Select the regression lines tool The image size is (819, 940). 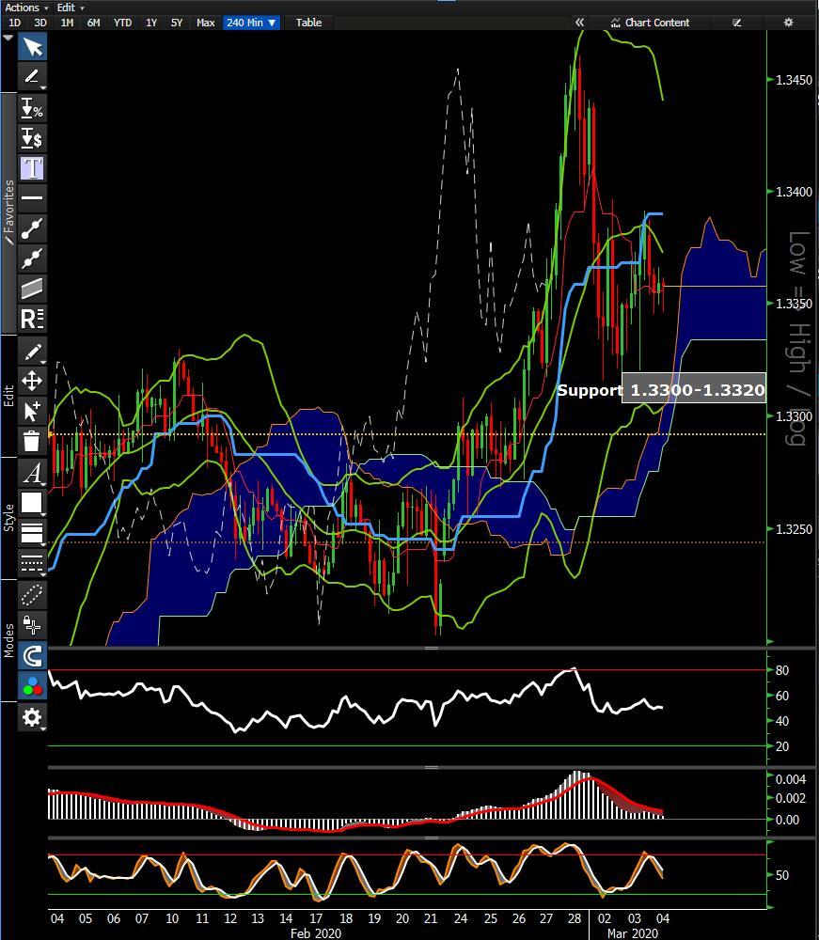click(x=32, y=319)
